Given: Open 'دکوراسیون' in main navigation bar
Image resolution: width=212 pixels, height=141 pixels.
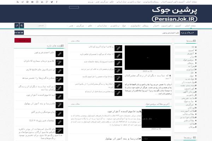Looking at the screenshot, I should point(167,26).
